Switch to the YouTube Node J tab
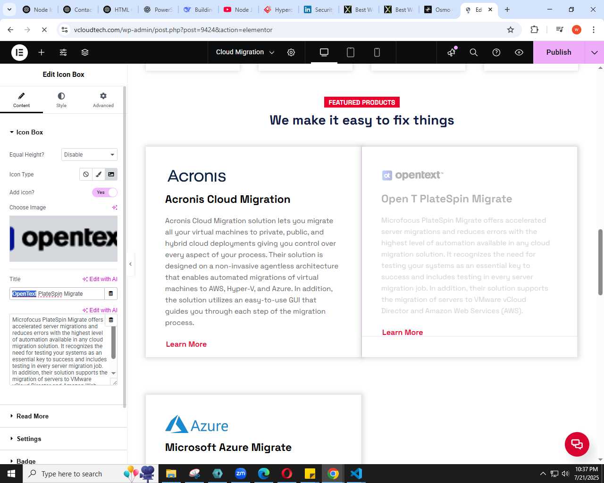The image size is (604, 483). [x=238, y=9]
